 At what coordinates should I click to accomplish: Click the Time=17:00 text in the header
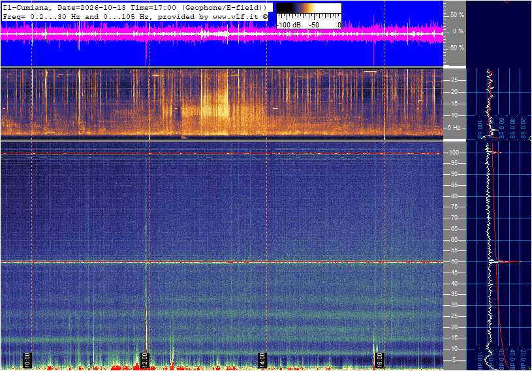tap(152, 7)
